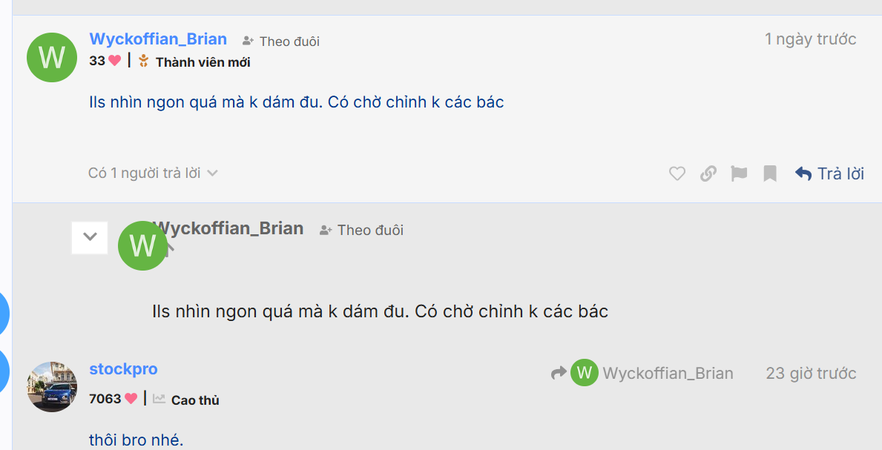Expand the 'Có 1 người trả lời' replies
The image size is (882, 450).
point(153,173)
